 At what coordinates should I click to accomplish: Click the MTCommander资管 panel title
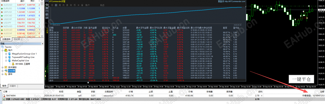click(57, 1)
